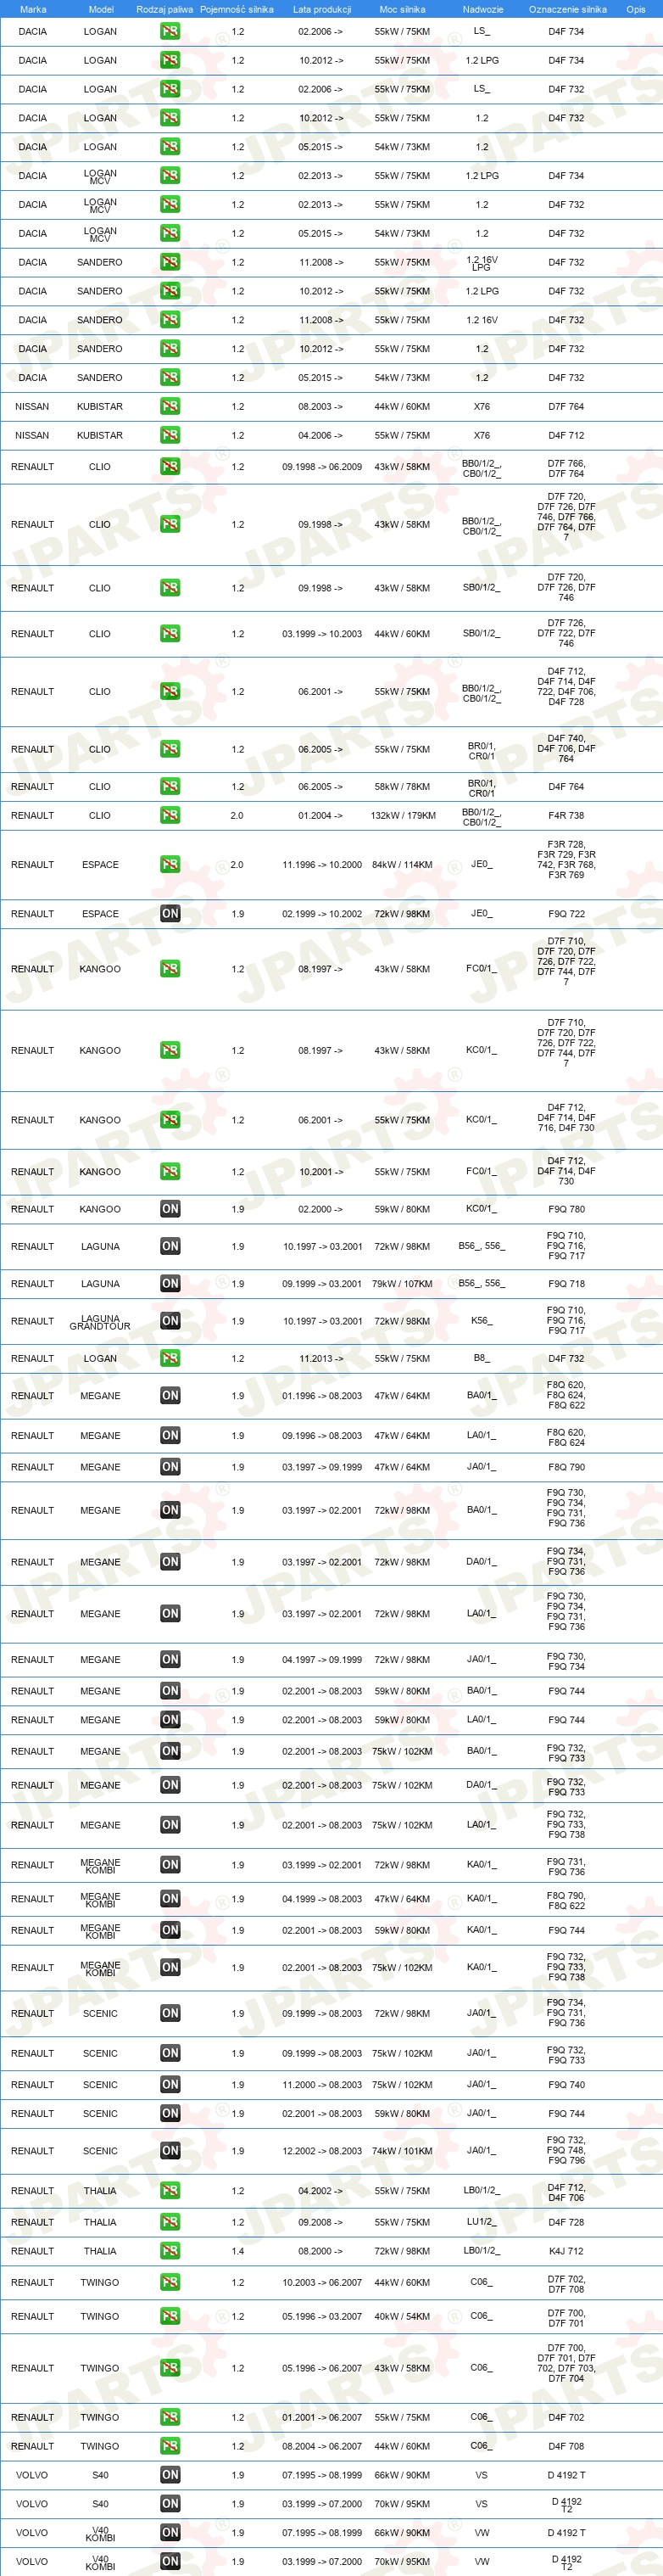Select PB icon in Renault Clio 58kW / 78KM row
The width and height of the screenshot is (663, 2576).
coord(170,786)
